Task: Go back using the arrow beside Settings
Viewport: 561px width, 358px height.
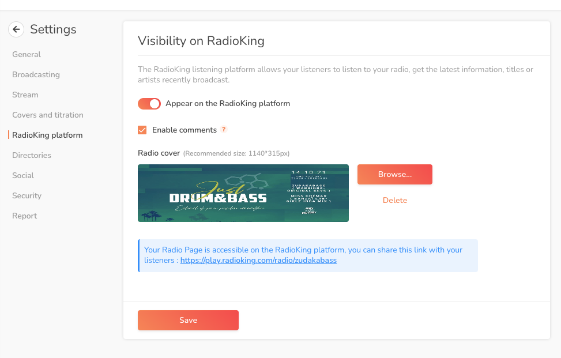Action: [x=16, y=29]
